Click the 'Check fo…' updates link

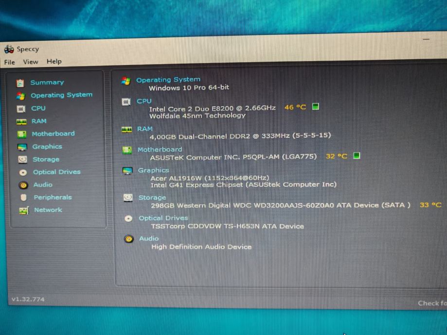coord(432,303)
